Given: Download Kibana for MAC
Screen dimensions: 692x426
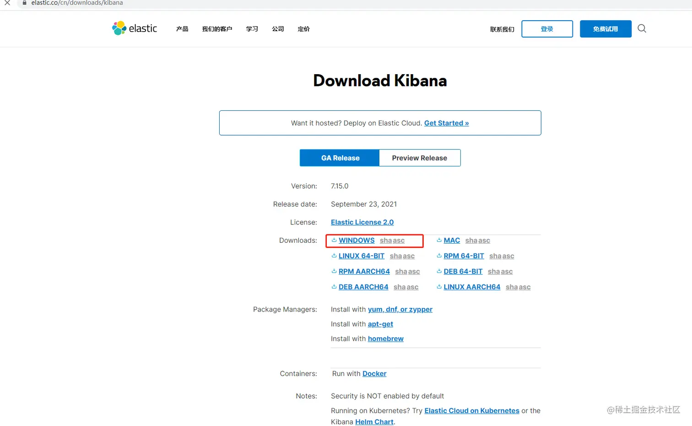Looking at the screenshot, I should tap(452, 240).
